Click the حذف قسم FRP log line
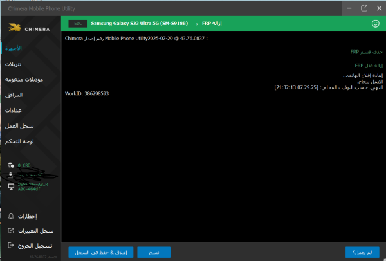This screenshot has width=386, height=261. [x=366, y=52]
